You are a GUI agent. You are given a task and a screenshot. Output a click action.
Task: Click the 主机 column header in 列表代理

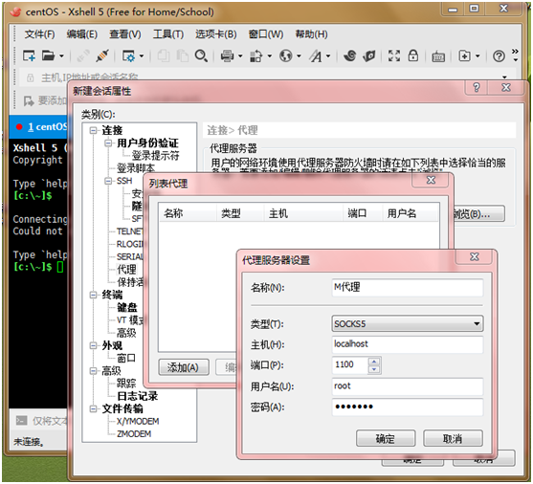[303, 213]
